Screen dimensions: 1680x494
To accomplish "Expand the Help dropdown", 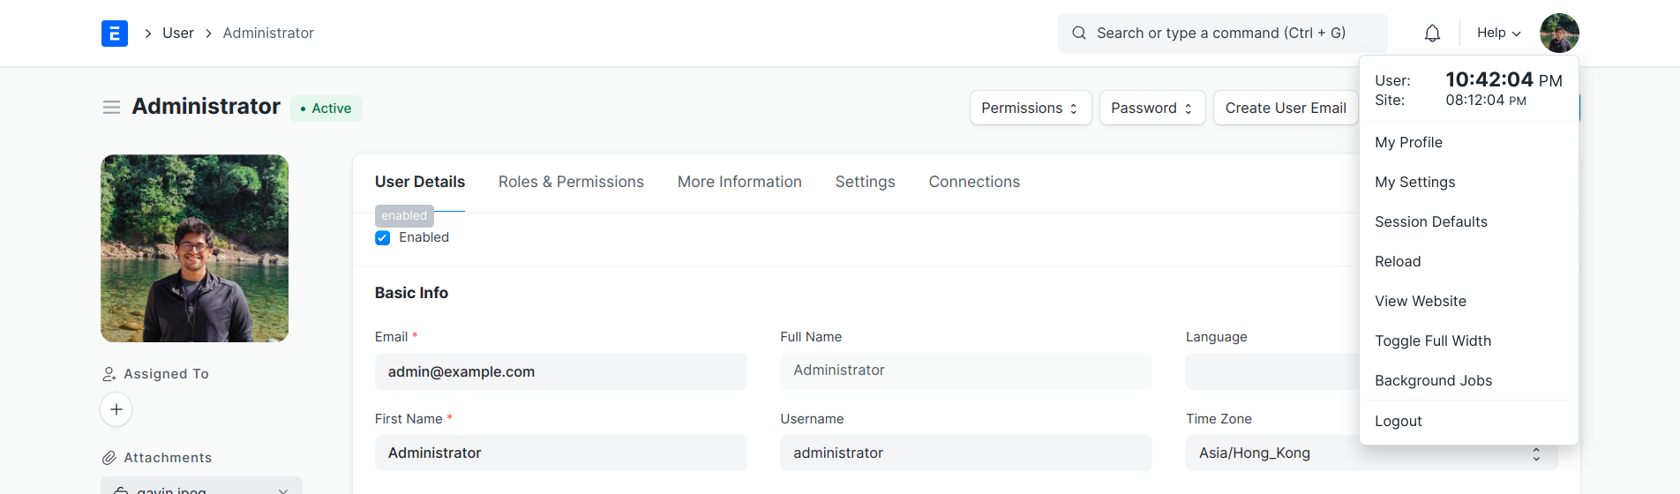I will (1499, 34).
